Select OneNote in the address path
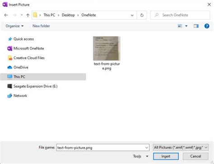The image size is (214, 164). pyautogui.click(x=88, y=15)
